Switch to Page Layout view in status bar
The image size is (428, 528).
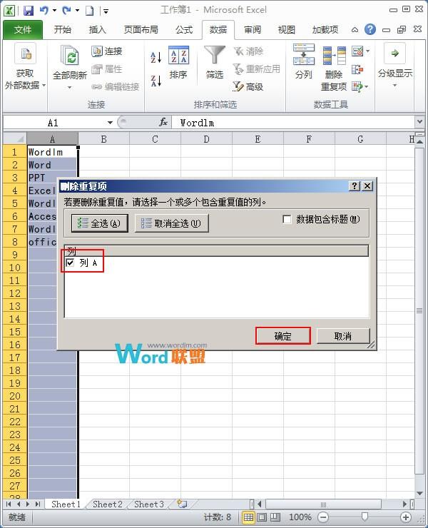[262, 517]
